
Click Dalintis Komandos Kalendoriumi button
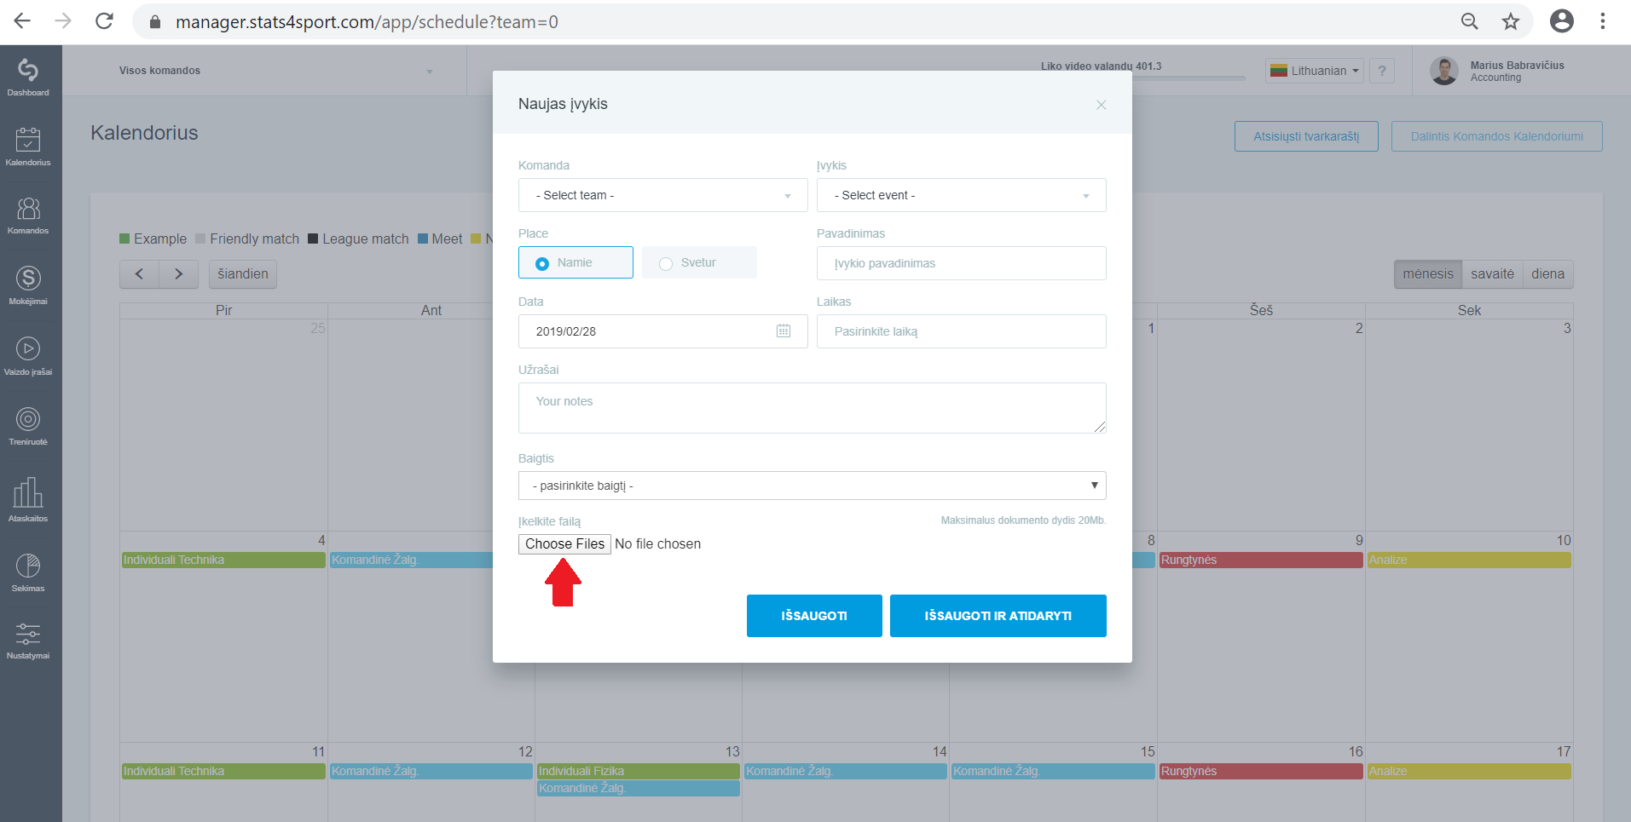pyautogui.click(x=1497, y=136)
